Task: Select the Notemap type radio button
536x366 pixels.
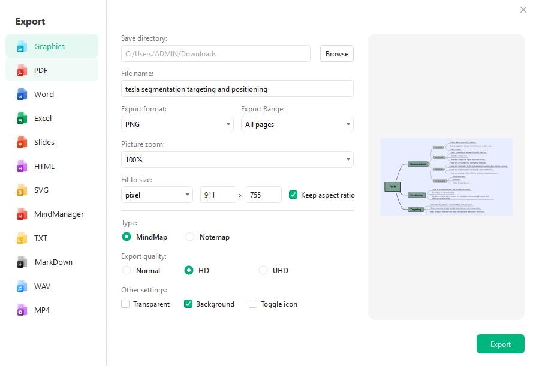Action: click(x=189, y=237)
